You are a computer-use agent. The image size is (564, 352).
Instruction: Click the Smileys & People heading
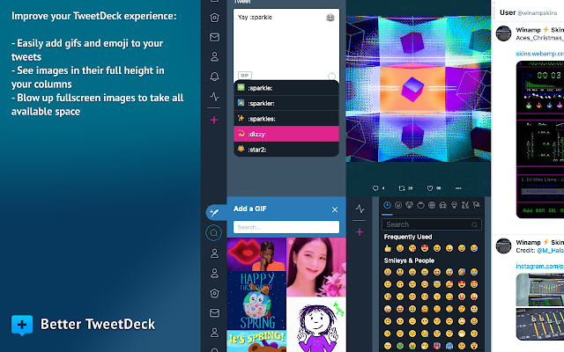click(x=409, y=260)
